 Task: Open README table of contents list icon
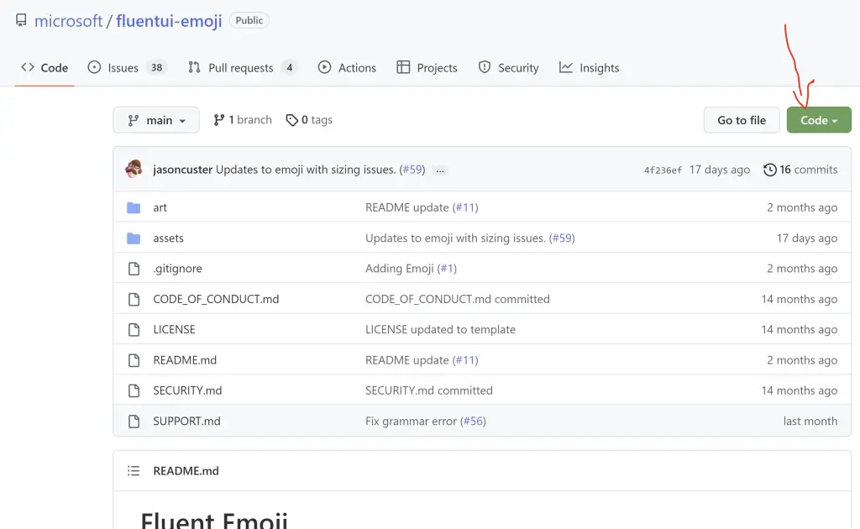tap(134, 470)
